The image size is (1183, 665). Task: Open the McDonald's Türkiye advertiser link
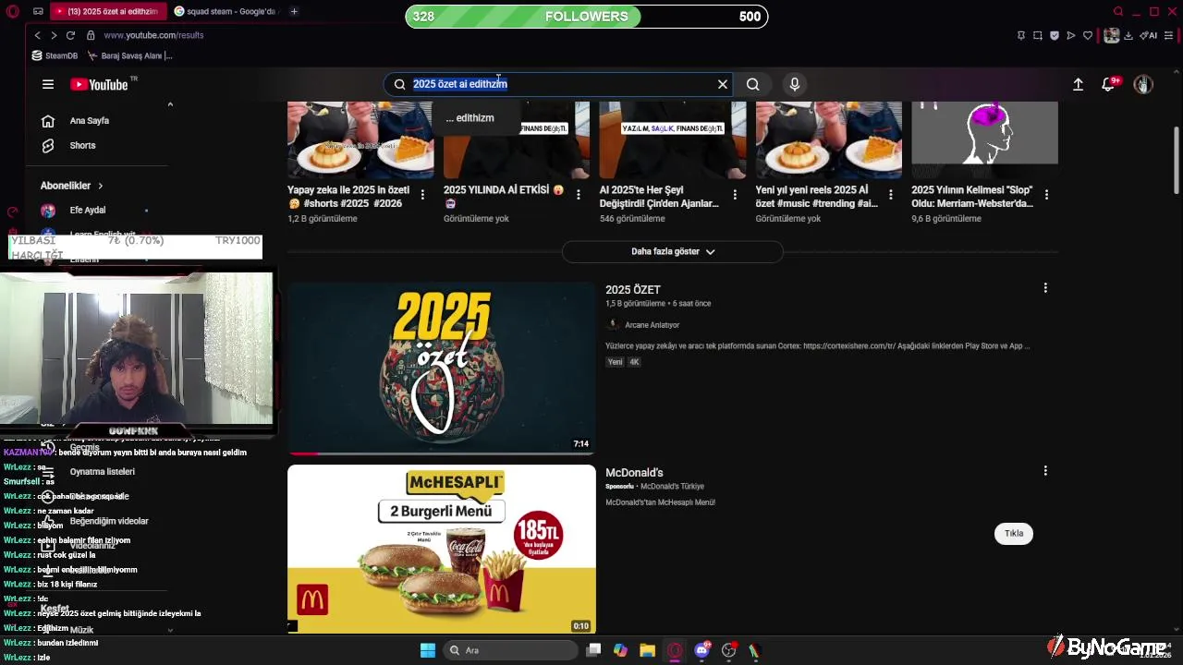coord(672,487)
